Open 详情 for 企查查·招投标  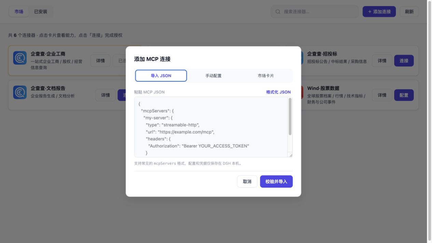tap(382, 61)
